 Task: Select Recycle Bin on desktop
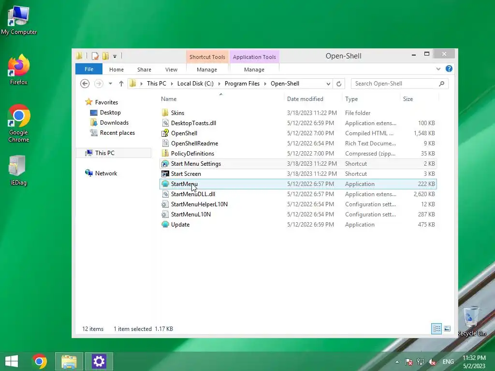(x=471, y=321)
